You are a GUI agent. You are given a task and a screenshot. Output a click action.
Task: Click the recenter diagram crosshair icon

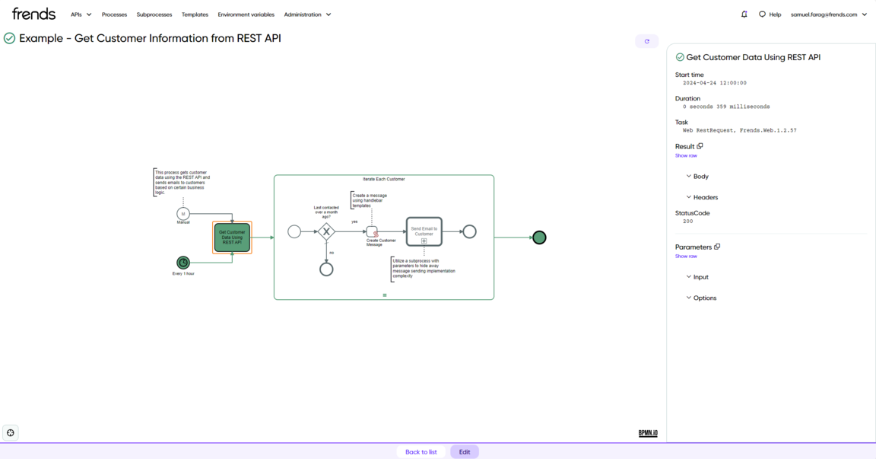[11, 432]
